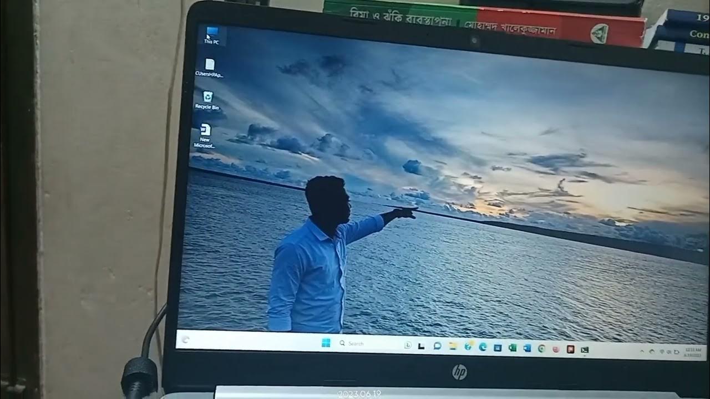Open the pink round taskbar app
710x399 pixels.
(556, 349)
